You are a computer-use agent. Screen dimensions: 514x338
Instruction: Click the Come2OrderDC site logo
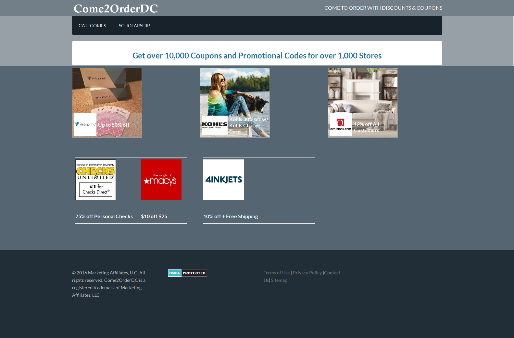click(x=116, y=8)
